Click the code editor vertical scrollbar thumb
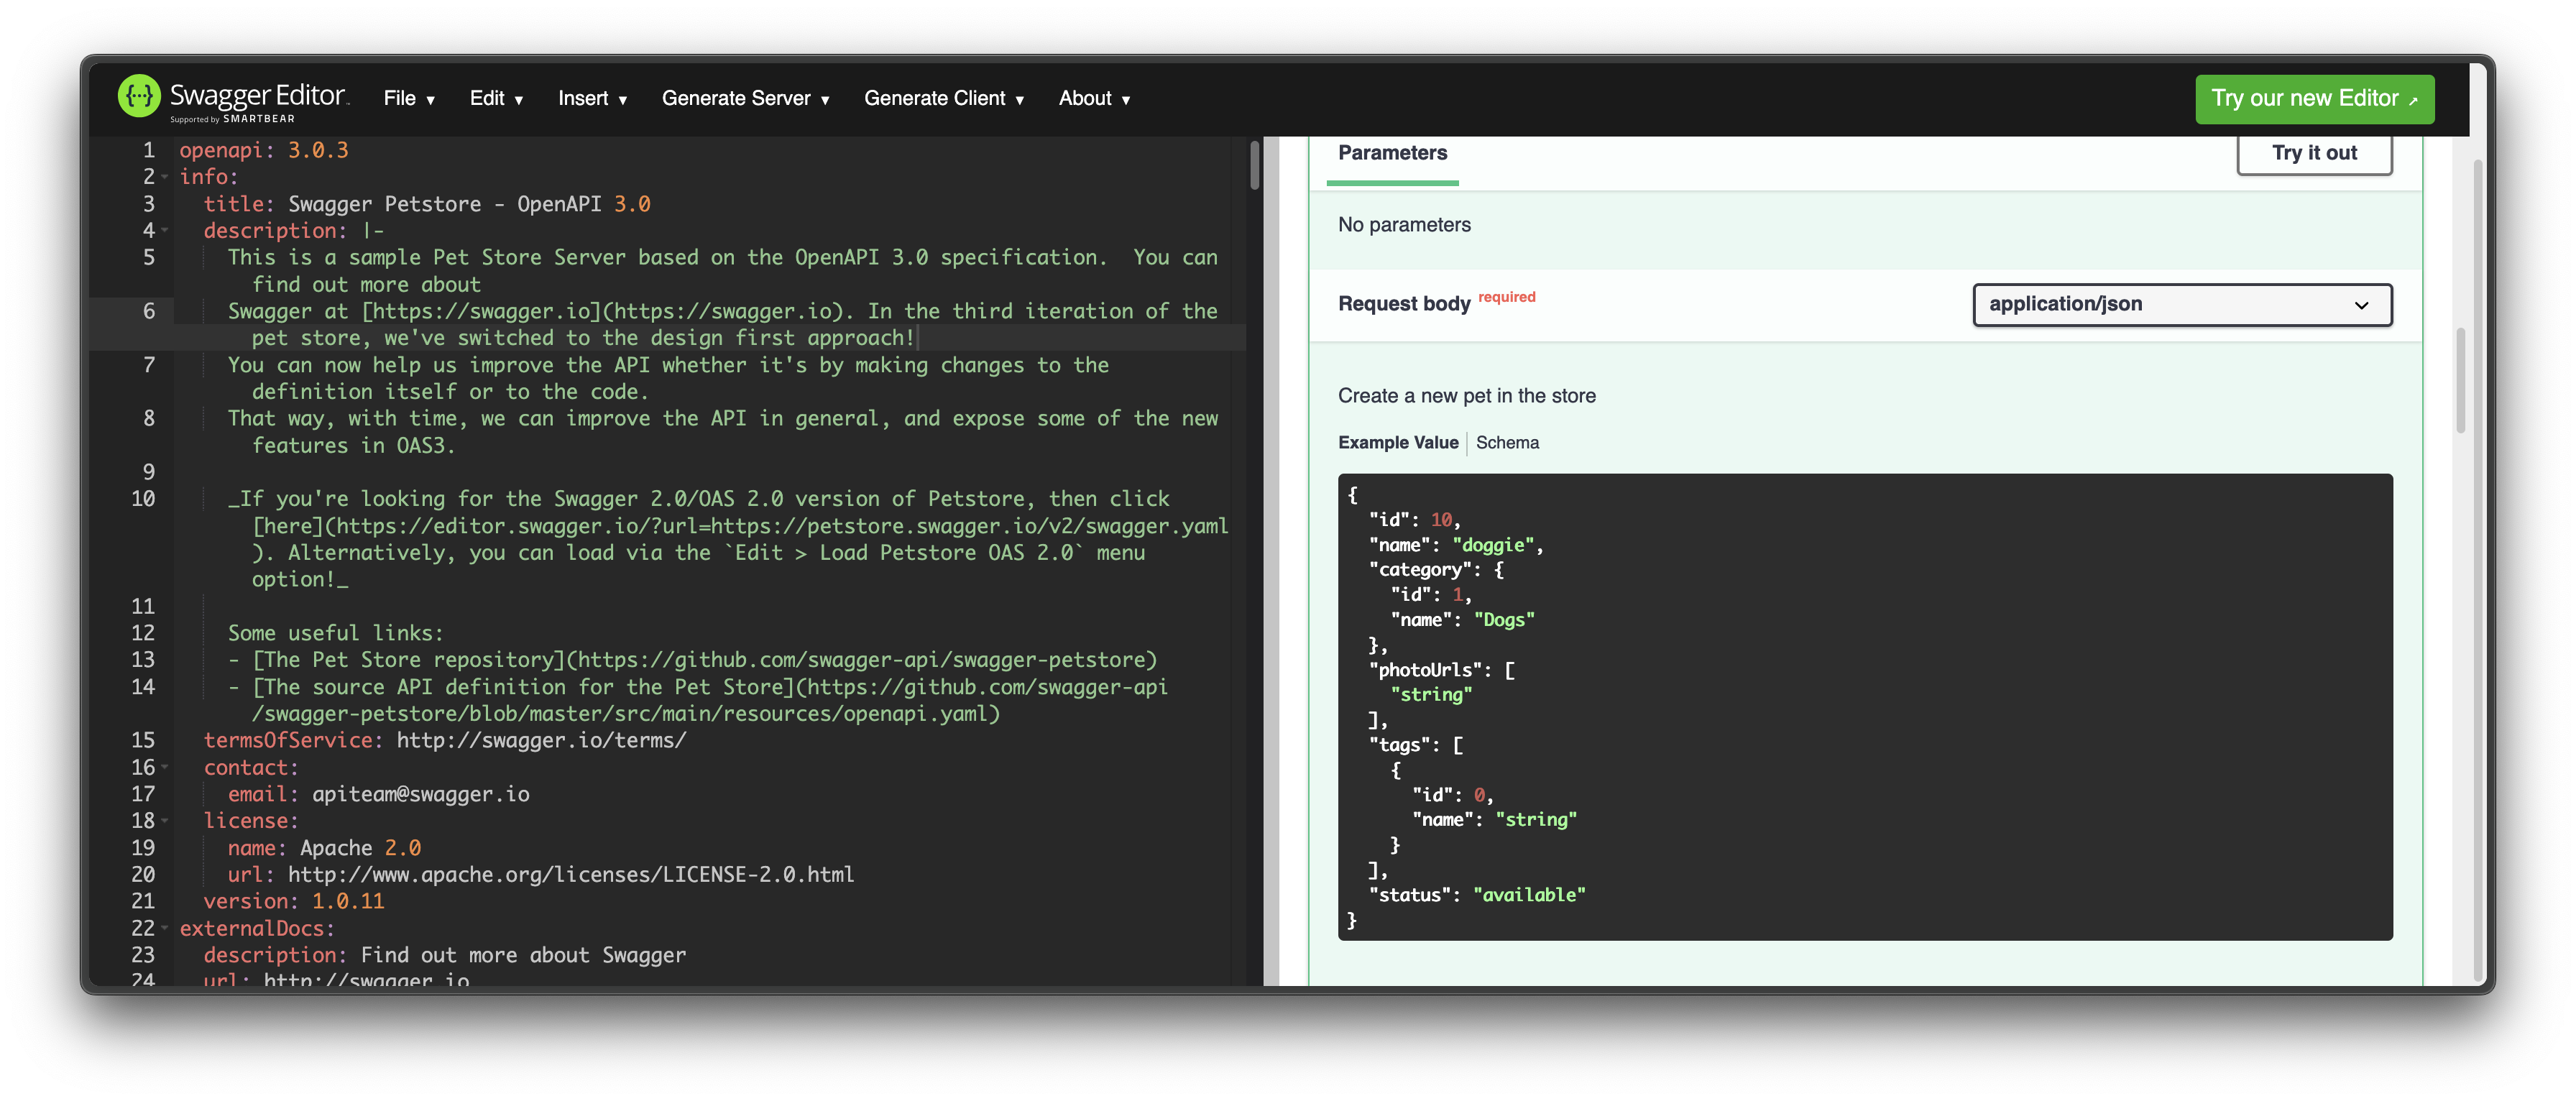Image resolution: width=2576 pixels, height=1101 pixels. pyautogui.click(x=1254, y=166)
